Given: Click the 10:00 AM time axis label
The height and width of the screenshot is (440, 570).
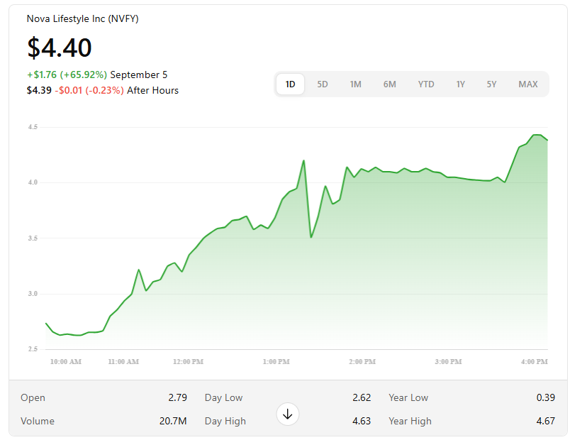Looking at the screenshot, I should tap(66, 362).
